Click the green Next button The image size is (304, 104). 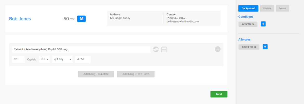[x=219, y=94]
